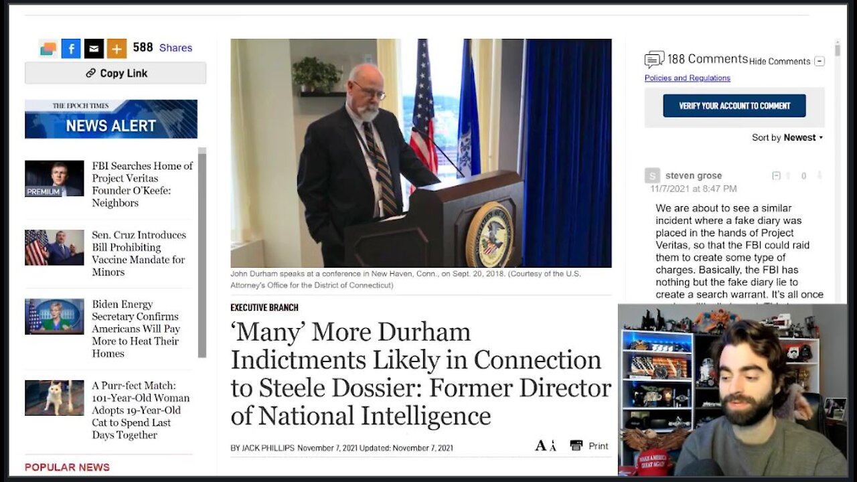The width and height of the screenshot is (857, 482).
Task: Toggle the Hide Comments minus box
Action: [x=820, y=62]
